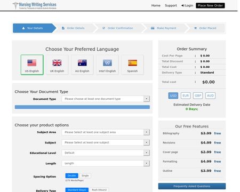The width and height of the screenshot is (240, 192).
Task: Click the Int'l English globe flag icon
Action: (107, 63)
